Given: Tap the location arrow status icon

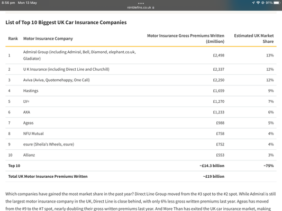Looking at the screenshot, I should coord(253,3).
